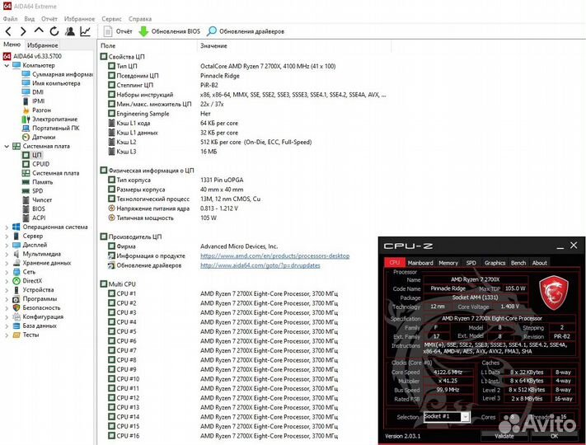Click the Поле column header
Screen dimensions: 586x445
148,45
